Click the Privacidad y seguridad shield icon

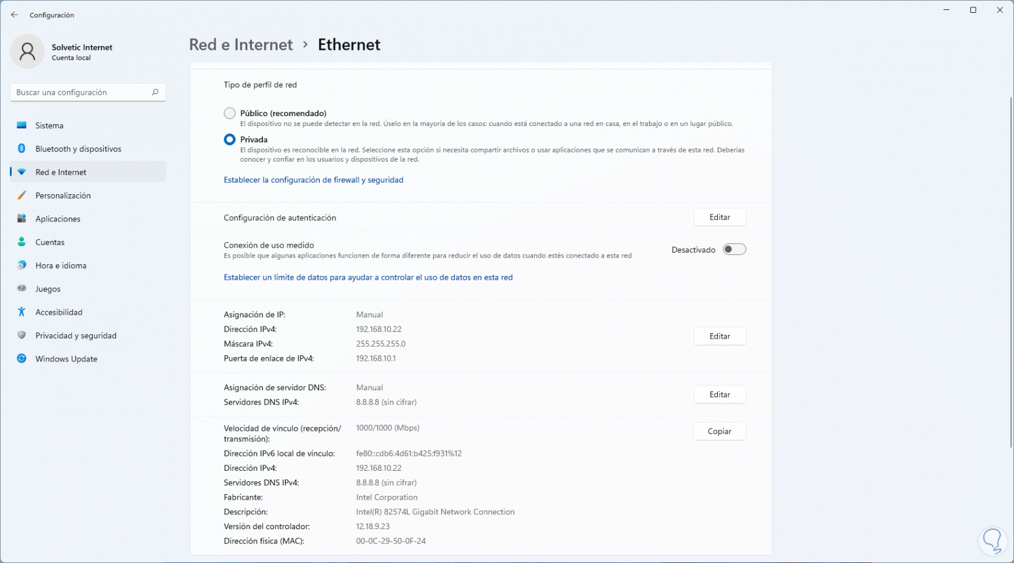22,336
